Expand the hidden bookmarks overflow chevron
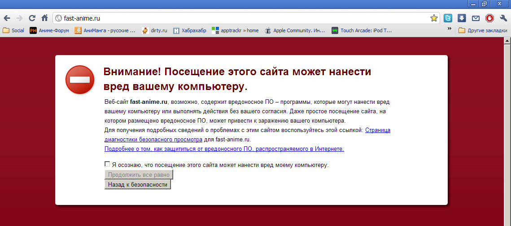Viewport: 511px width, 226px height. [x=449, y=29]
